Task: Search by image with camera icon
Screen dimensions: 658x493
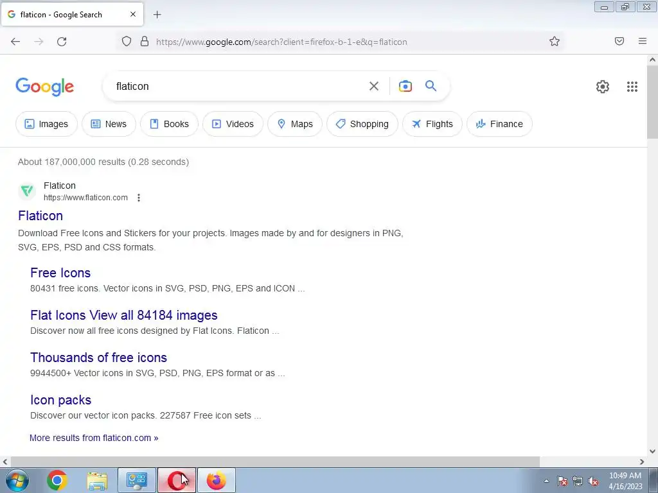Action: tap(405, 86)
